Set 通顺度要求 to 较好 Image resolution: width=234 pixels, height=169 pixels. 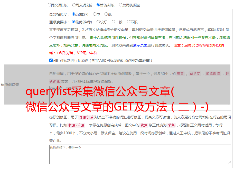coord(98,22)
